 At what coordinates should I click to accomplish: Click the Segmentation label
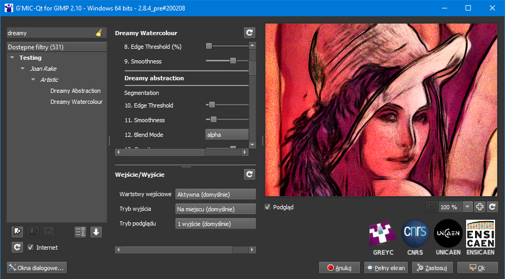141,93
